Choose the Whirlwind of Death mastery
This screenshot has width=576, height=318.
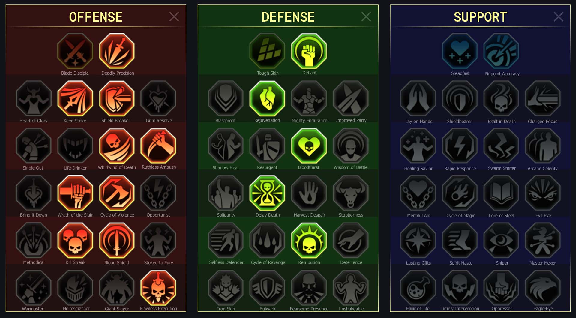point(117,146)
